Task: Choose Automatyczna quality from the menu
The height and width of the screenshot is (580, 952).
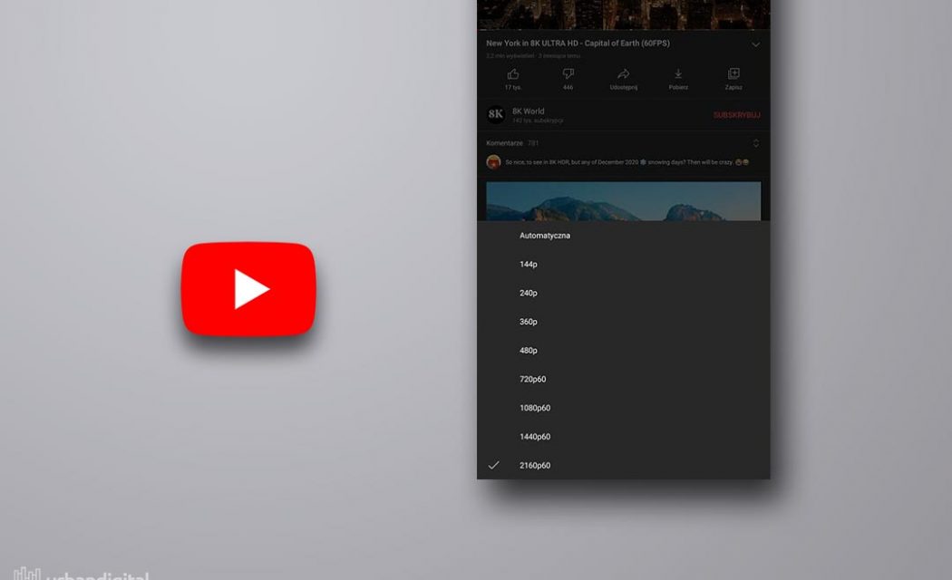Action: [546, 235]
